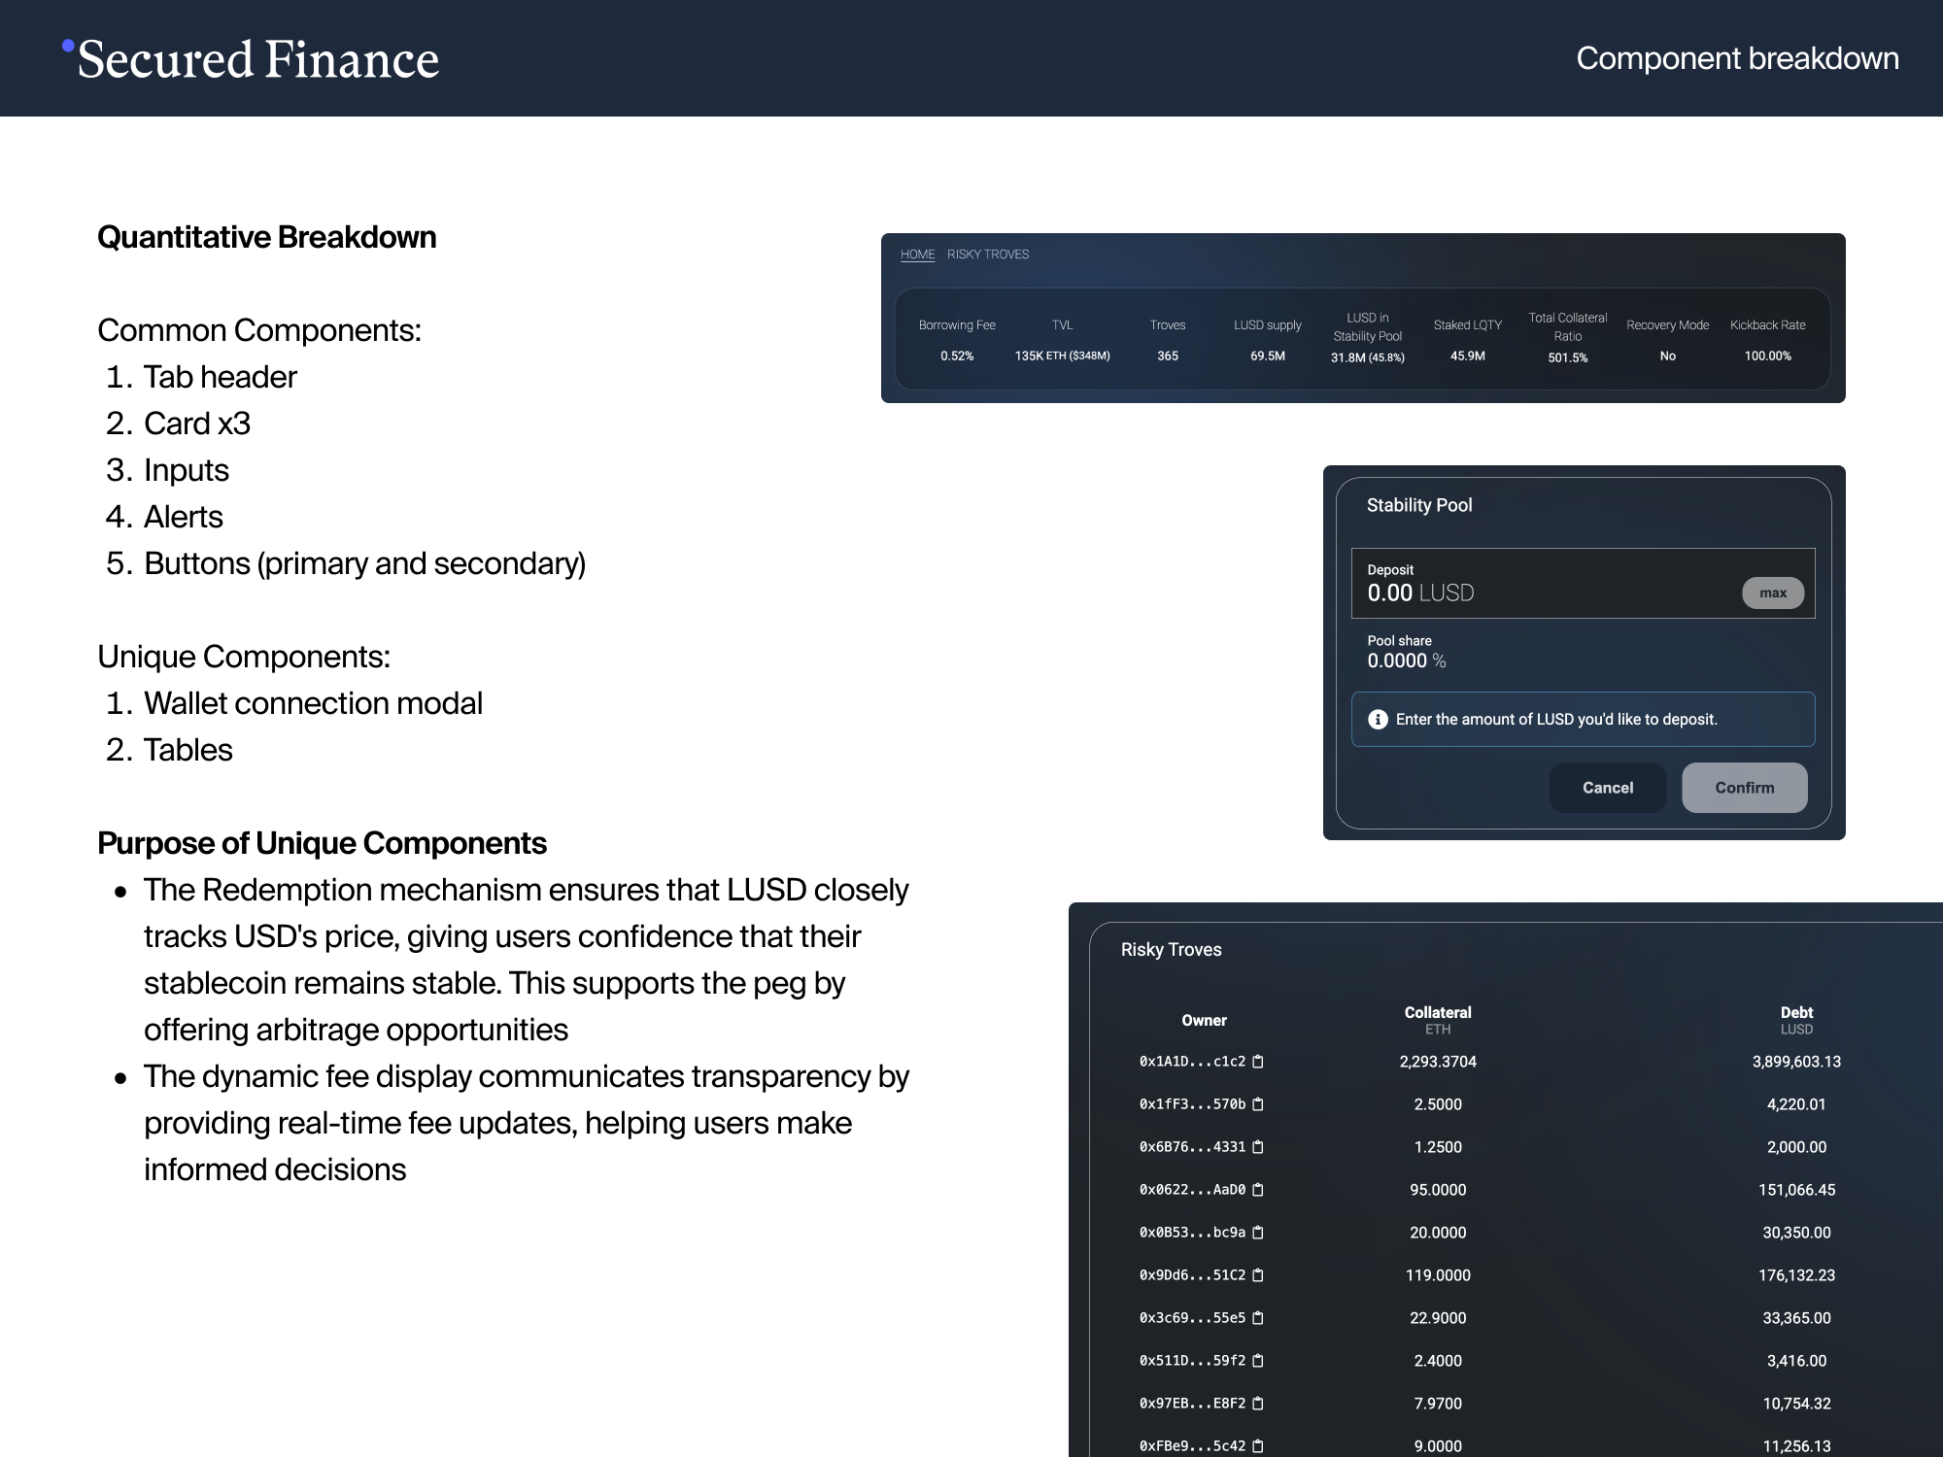
Task: Select the Debt LUSD column header
Action: coord(1796,1020)
